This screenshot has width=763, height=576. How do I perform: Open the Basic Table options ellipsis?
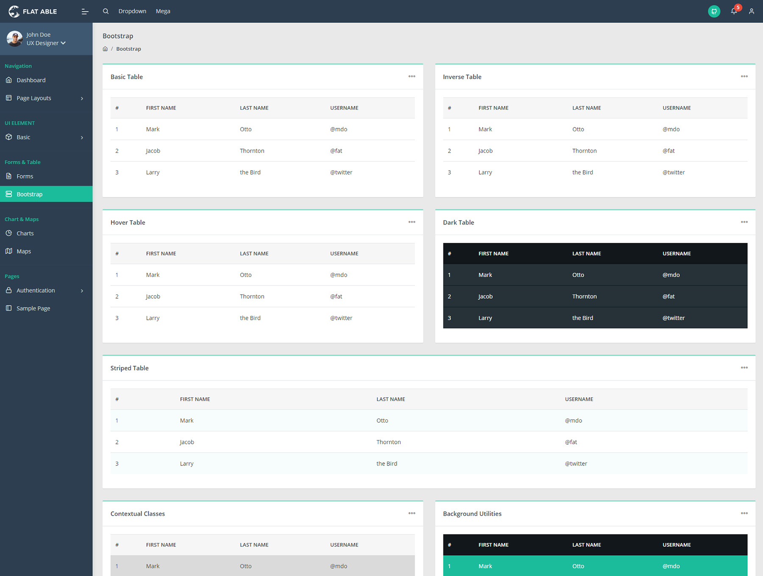[x=412, y=77]
